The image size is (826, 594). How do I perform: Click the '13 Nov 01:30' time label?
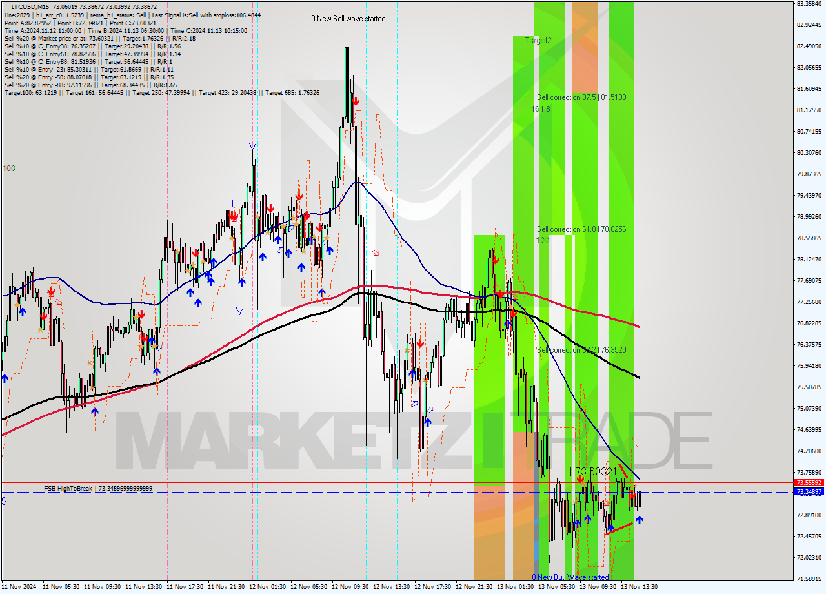pos(516,588)
